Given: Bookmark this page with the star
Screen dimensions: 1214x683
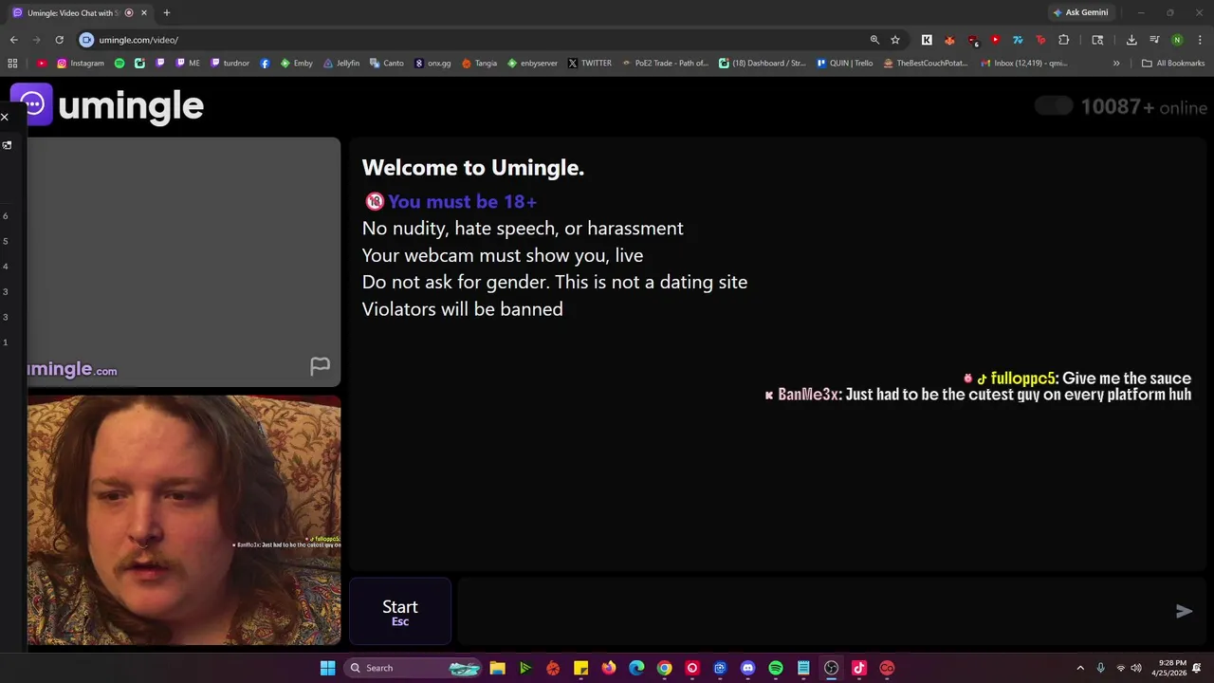Looking at the screenshot, I should pos(895,40).
